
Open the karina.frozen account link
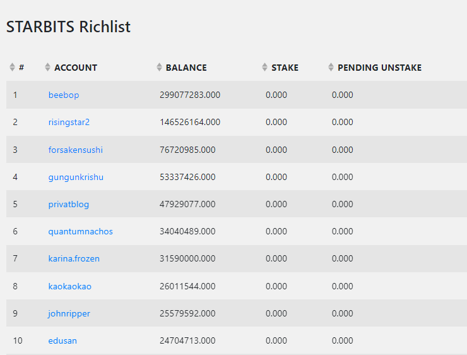[x=74, y=258]
